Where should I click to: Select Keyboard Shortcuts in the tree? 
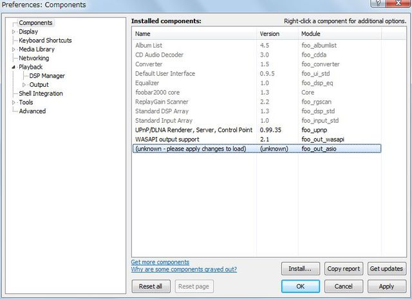point(45,41)
